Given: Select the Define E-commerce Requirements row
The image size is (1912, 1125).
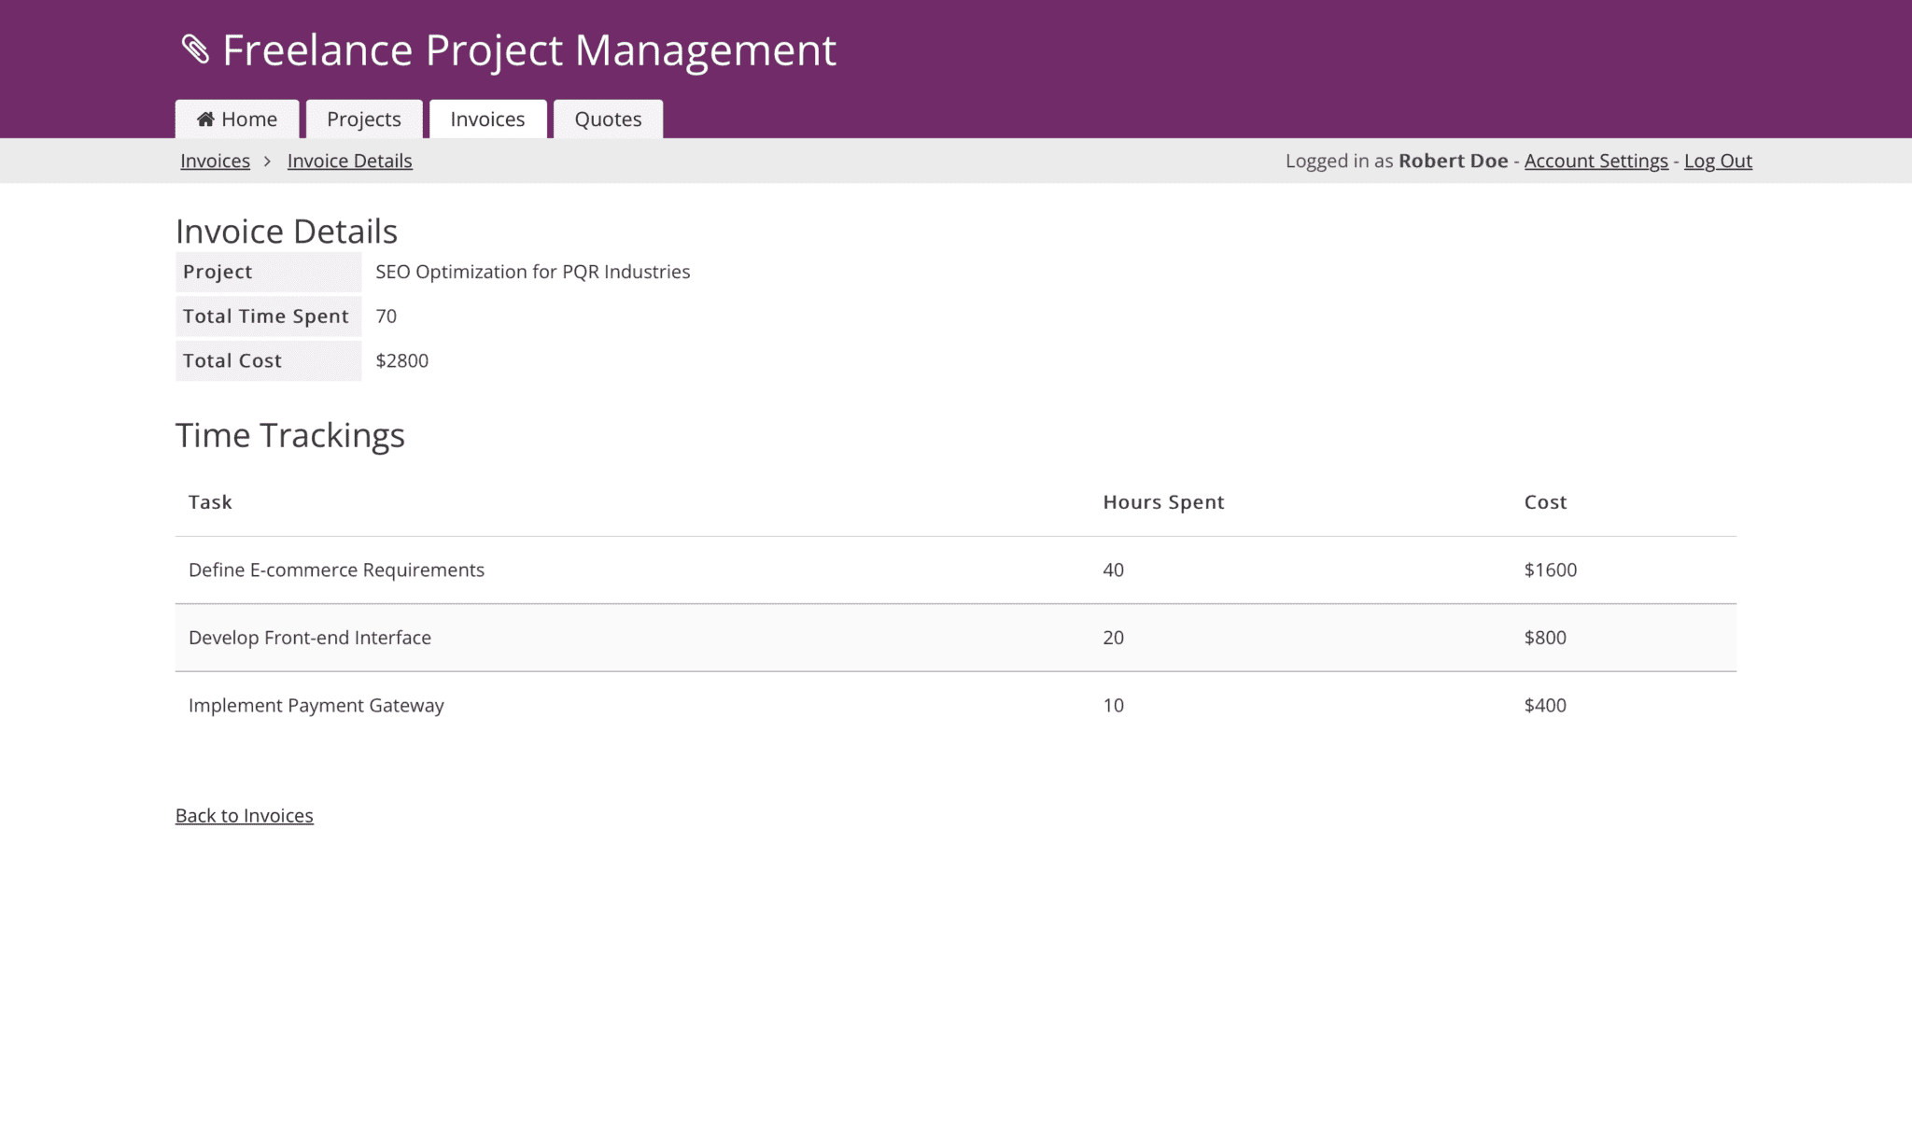Looking at the screenshot, I should [336, 570].
